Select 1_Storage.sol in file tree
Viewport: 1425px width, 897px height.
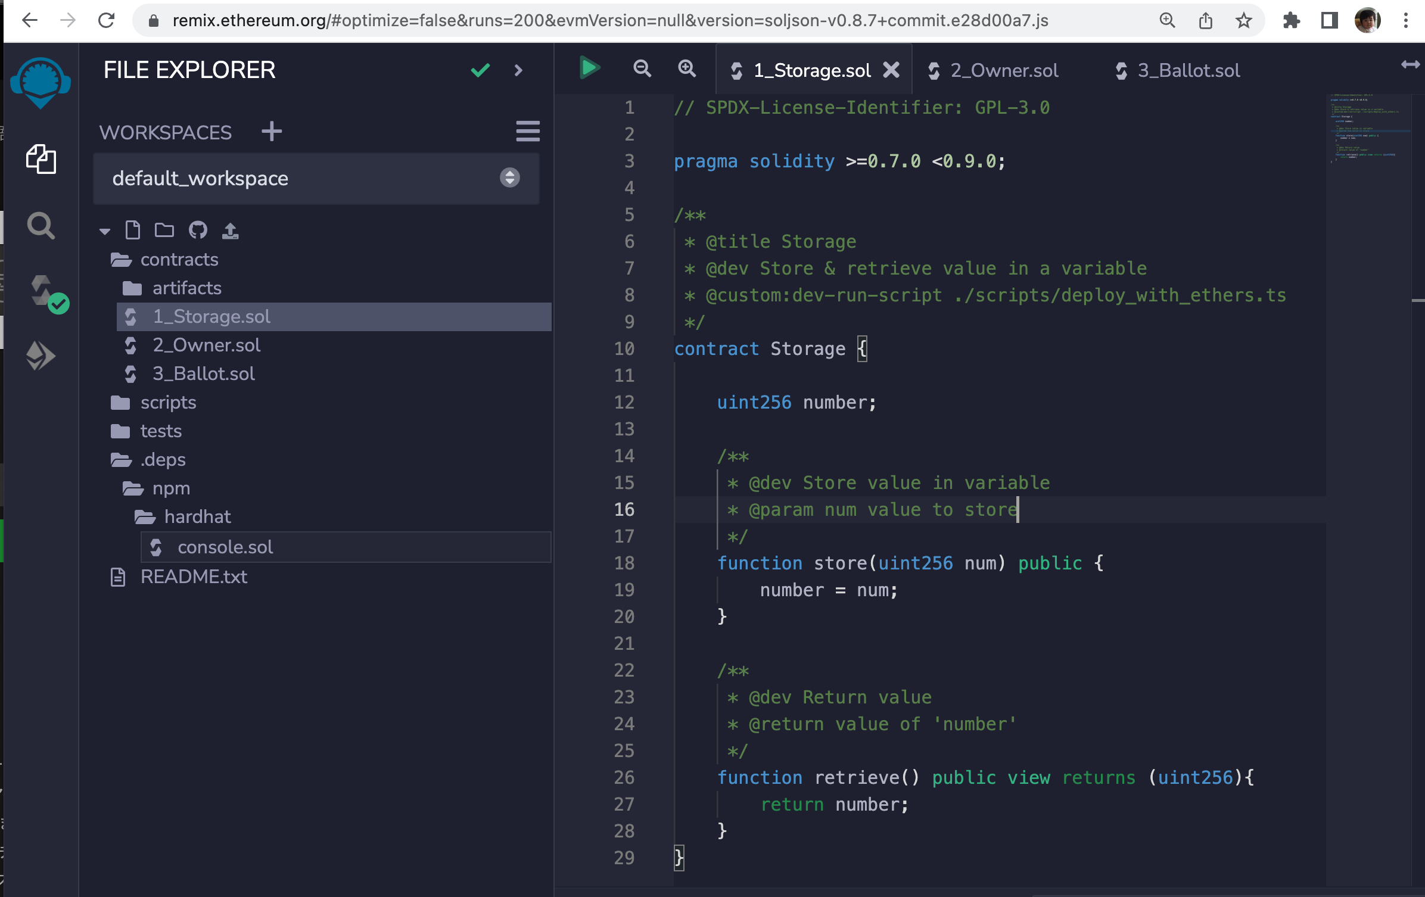334,317
